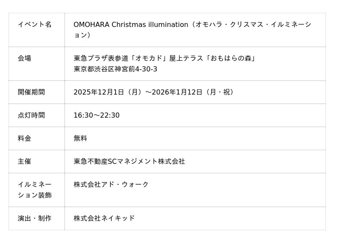Click the katakana オモハラ・クリスマス・イルミネーション text

(252, 25)
